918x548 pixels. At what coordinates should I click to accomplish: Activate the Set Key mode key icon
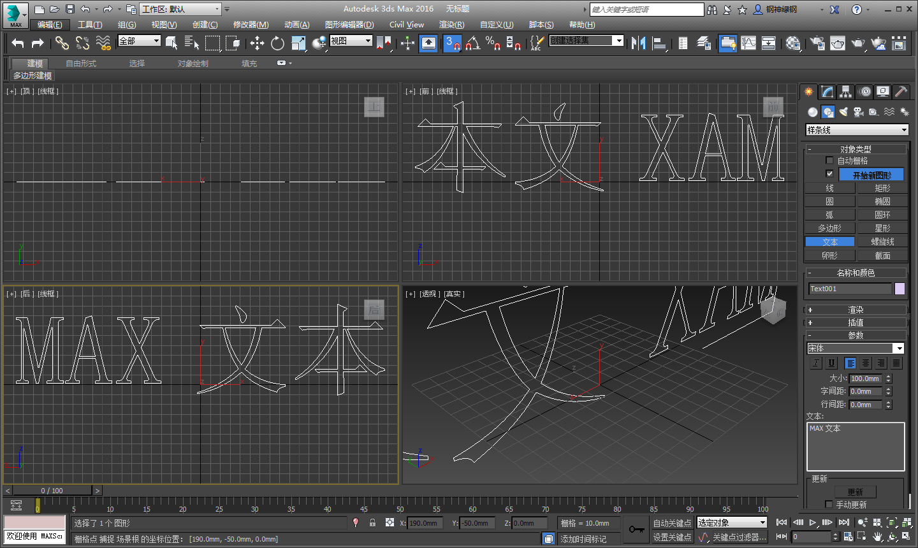pos(636,529)
